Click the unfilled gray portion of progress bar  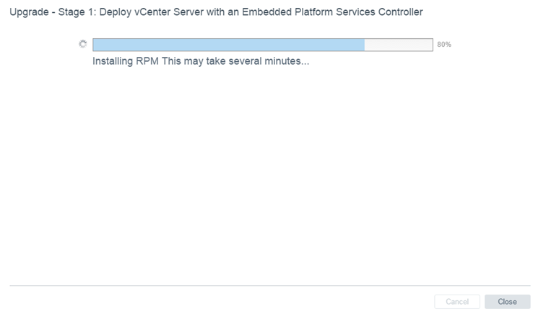tap(399, 45)
